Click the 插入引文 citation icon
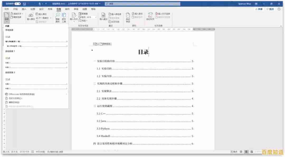Screen dimensions: 285x157 pos(74,17)
